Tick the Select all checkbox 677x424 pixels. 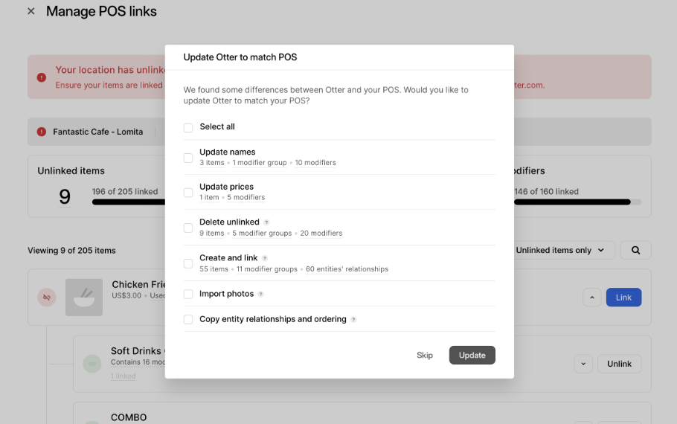click(x=188, y=127)
